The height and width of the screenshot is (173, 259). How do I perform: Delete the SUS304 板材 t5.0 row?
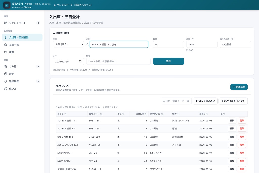point(242,128)
